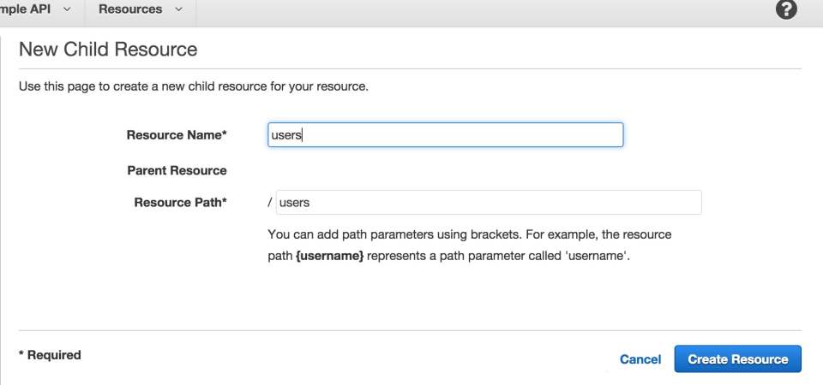This screenshot has width=823, height=385.
Task: Select the New Child Resource heading
Action: tap(108, 50)
